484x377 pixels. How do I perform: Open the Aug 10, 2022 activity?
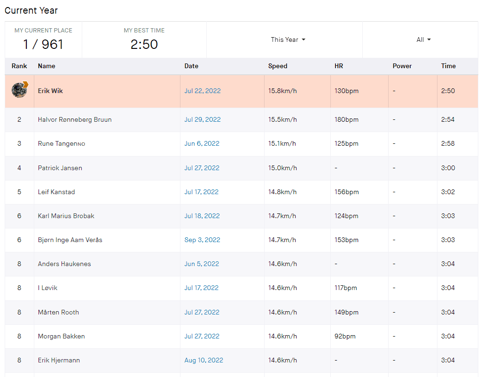tap(203, 360)
